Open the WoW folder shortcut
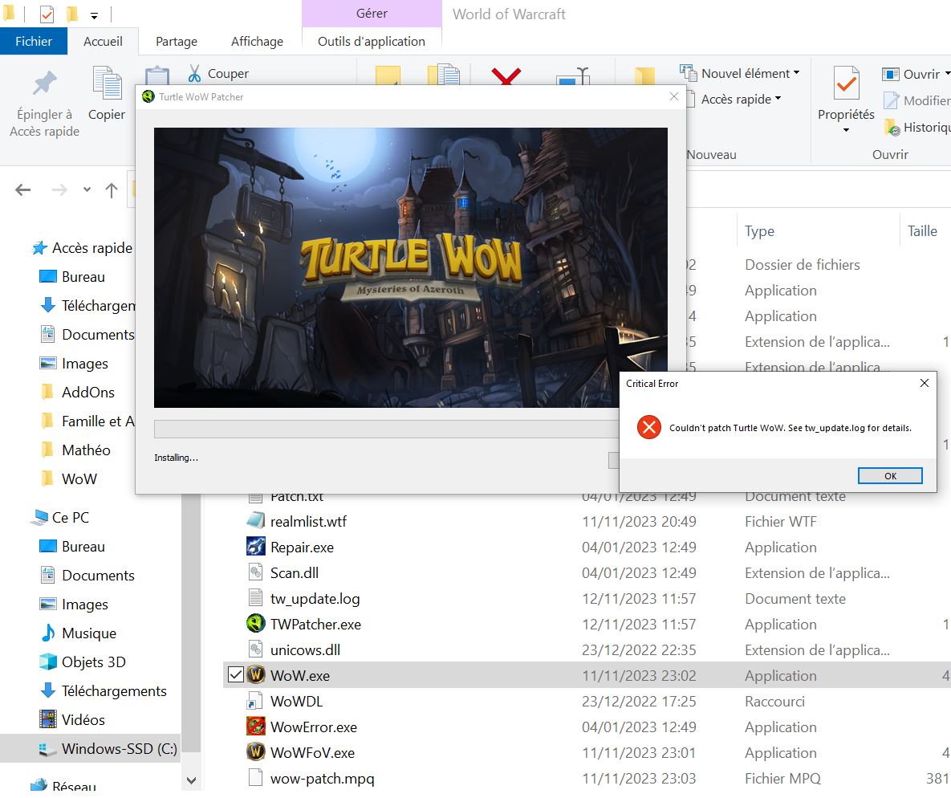Viewport: 951px width, 798px height. [79, 478]
